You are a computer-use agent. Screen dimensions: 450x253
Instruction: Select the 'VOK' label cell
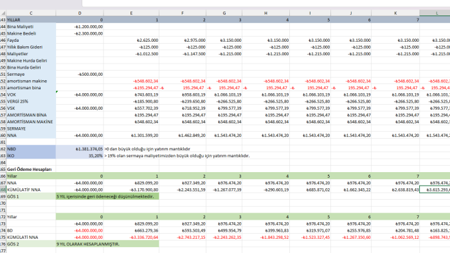31,94
